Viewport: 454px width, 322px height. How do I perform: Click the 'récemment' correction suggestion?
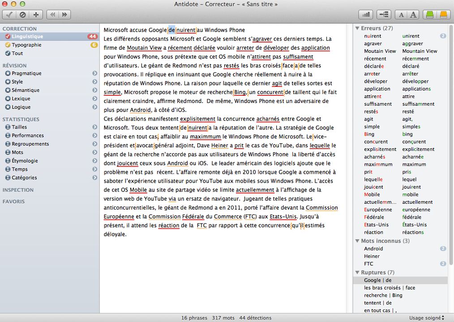(415, 59)
